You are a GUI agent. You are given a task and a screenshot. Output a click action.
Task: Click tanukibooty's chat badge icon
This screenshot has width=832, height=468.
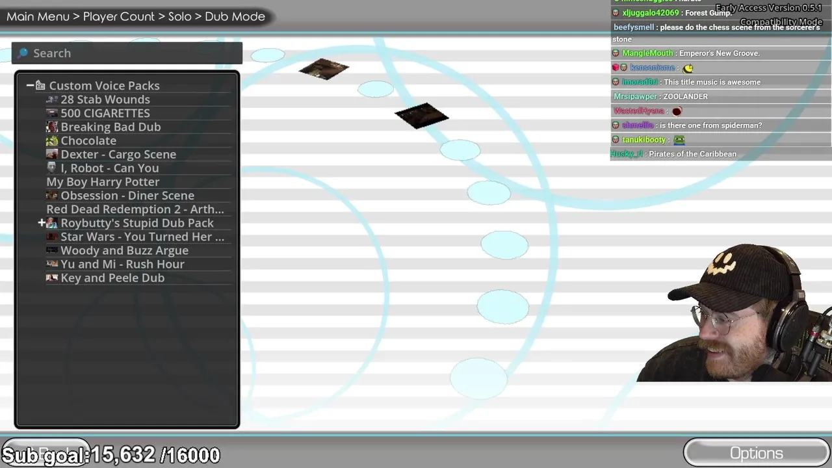click(616, 140)
